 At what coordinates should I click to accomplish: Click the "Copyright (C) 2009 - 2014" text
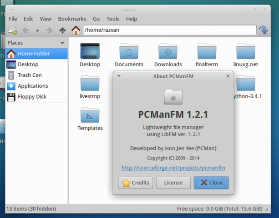tap(173, 158)
